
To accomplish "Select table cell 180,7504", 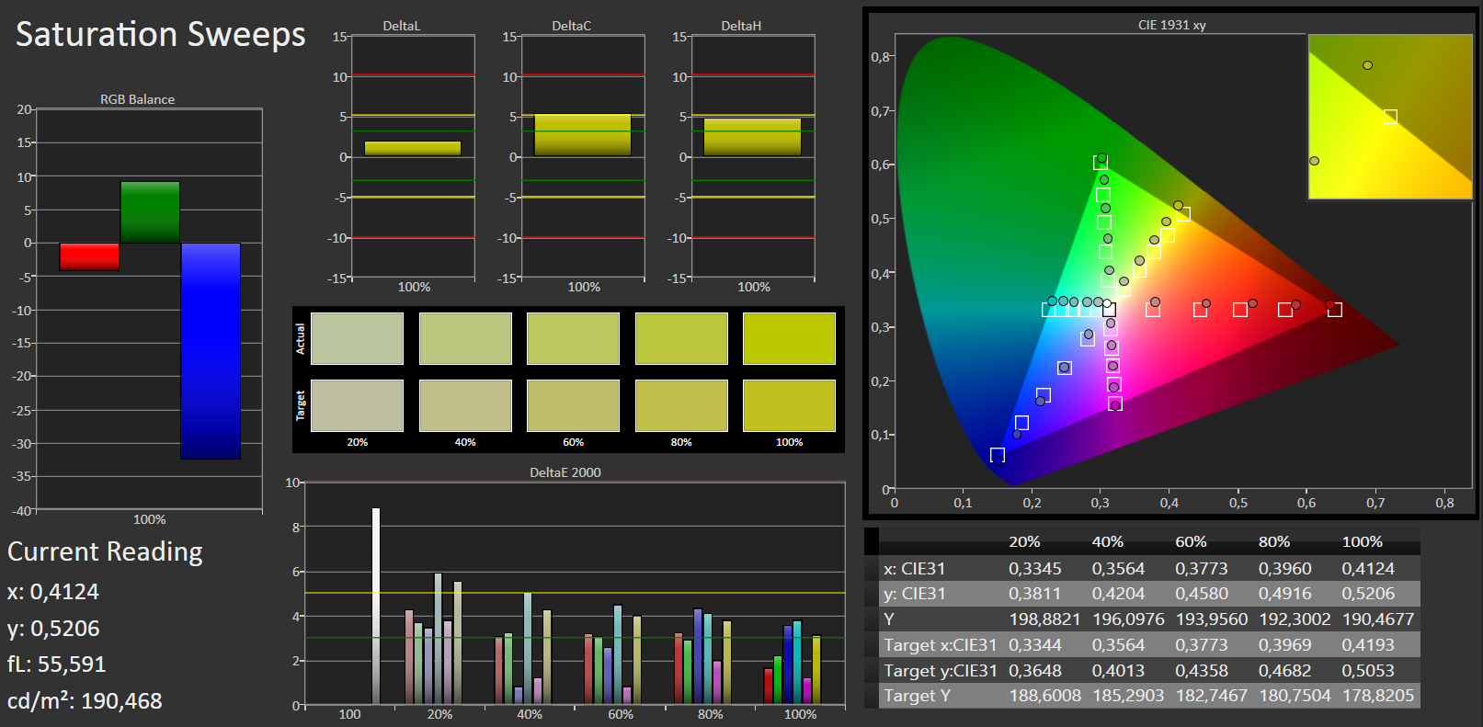I will 1295,696.
